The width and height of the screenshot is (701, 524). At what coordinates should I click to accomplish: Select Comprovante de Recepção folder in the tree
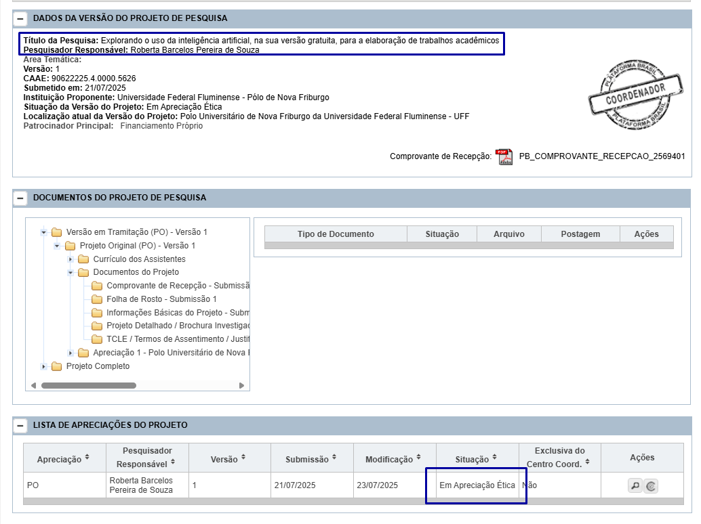click(x=178, y=286)
